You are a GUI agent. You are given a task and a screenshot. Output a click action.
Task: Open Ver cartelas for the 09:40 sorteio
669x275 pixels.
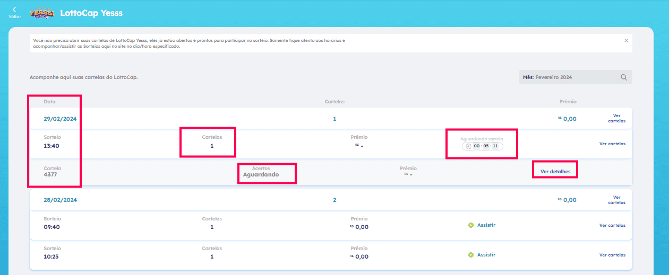click(x=612, y=225)
